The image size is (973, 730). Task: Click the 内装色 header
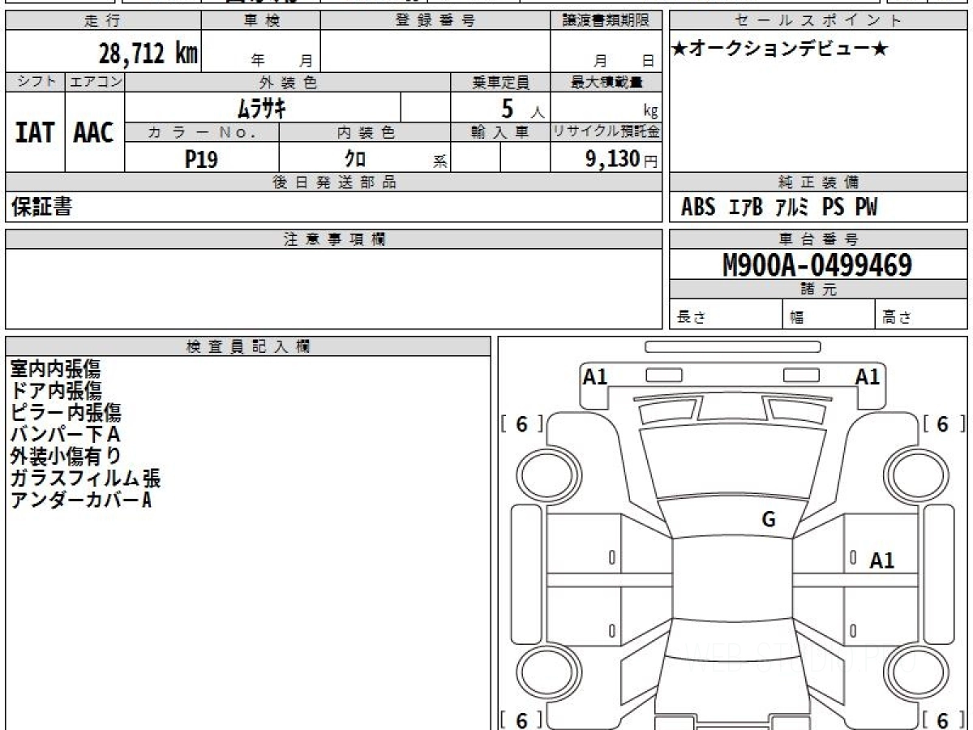coord(365,132)
